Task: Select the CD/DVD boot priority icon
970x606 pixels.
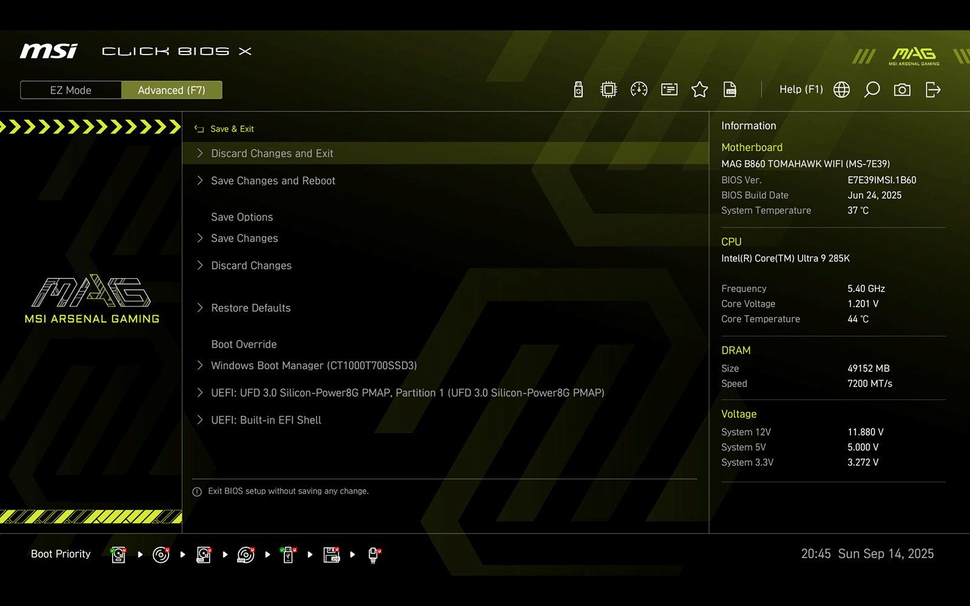Action: (x=161, y=554)
